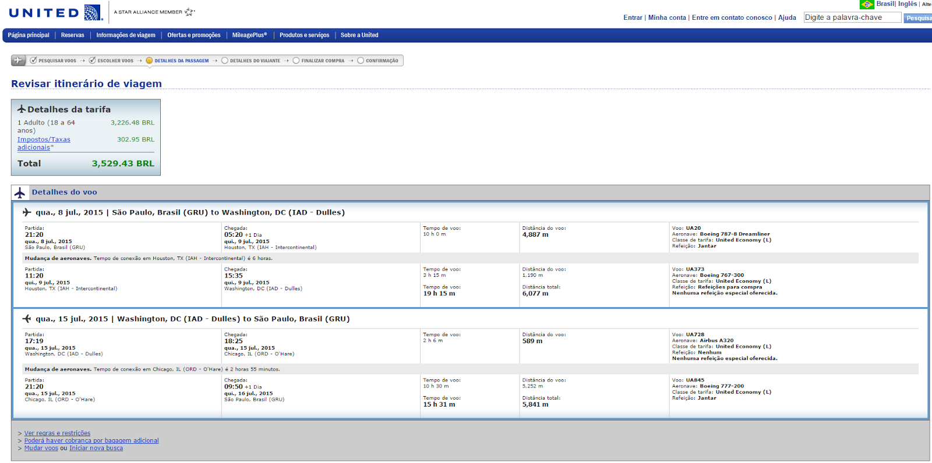This screenshot has width=932, height=463.
Task: Click the 19 h 15 m total flight time
Action: click(x=439, y=294)
